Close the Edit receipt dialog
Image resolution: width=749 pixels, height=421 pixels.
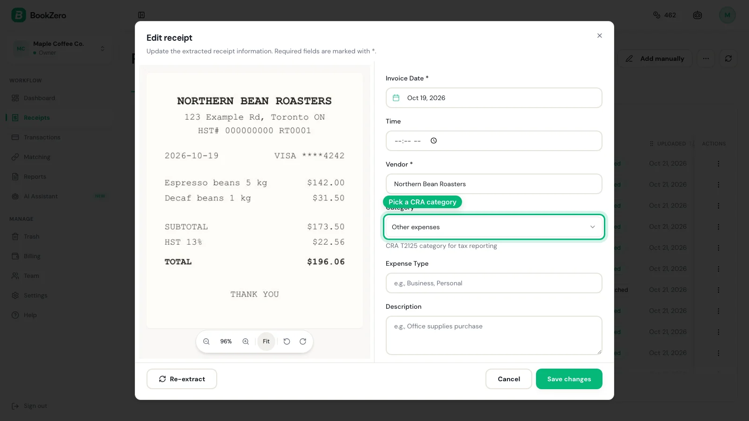pos(600,36)
